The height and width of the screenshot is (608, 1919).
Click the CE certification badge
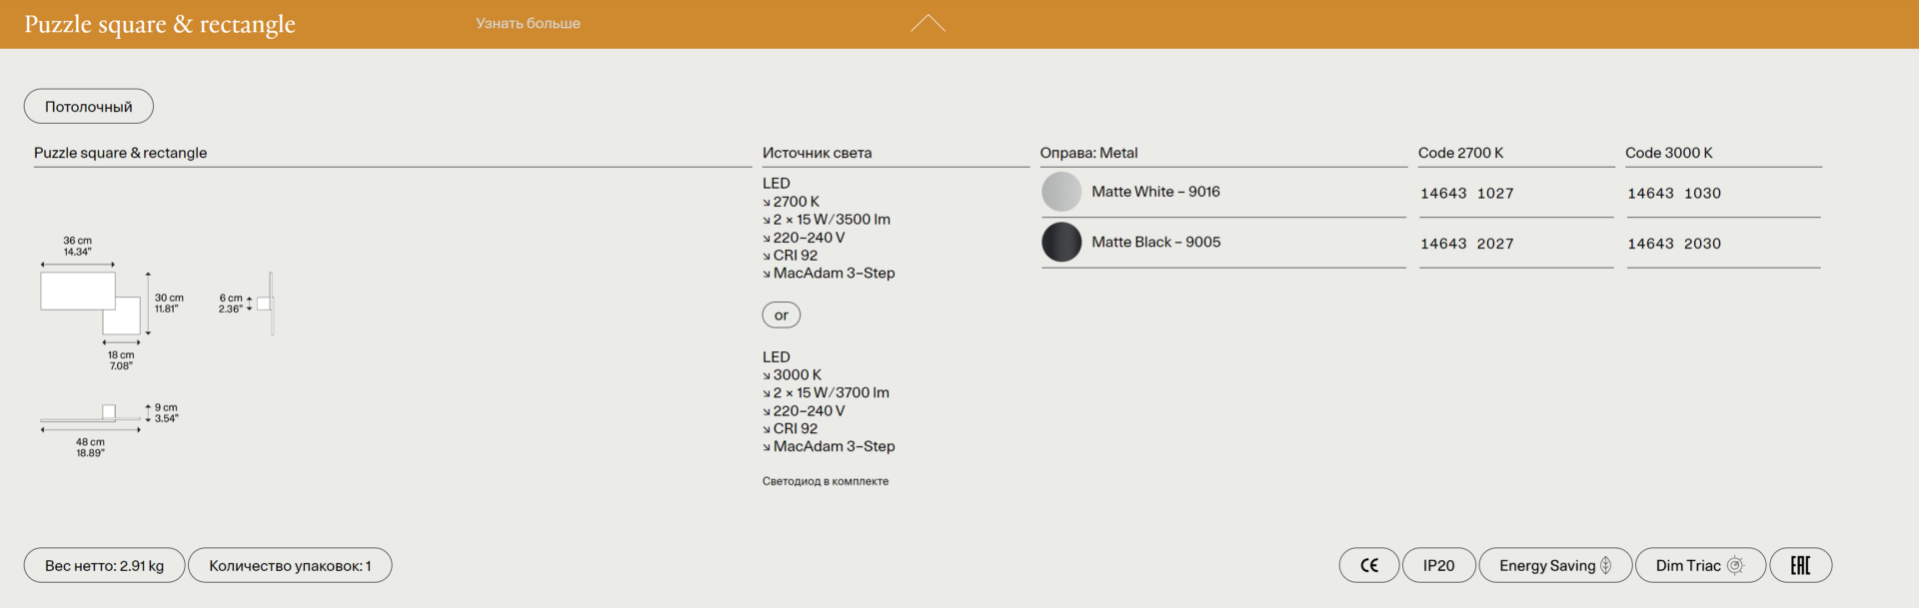1368,565
